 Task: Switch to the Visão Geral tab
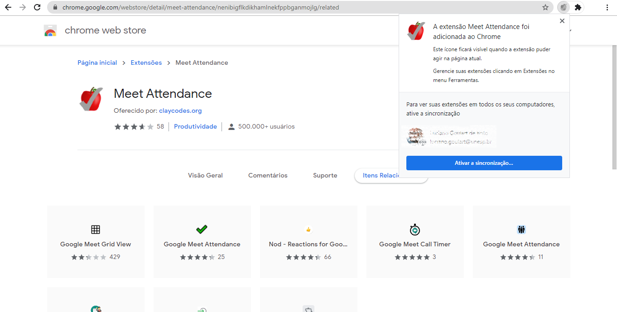click(x=205, y=175)
